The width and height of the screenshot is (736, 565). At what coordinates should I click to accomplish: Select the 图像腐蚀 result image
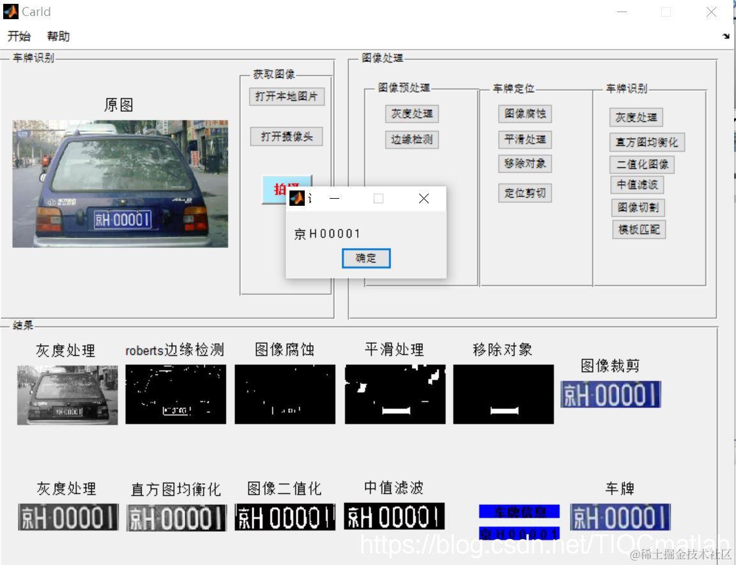pyautogui.click(x=285, y=394)
